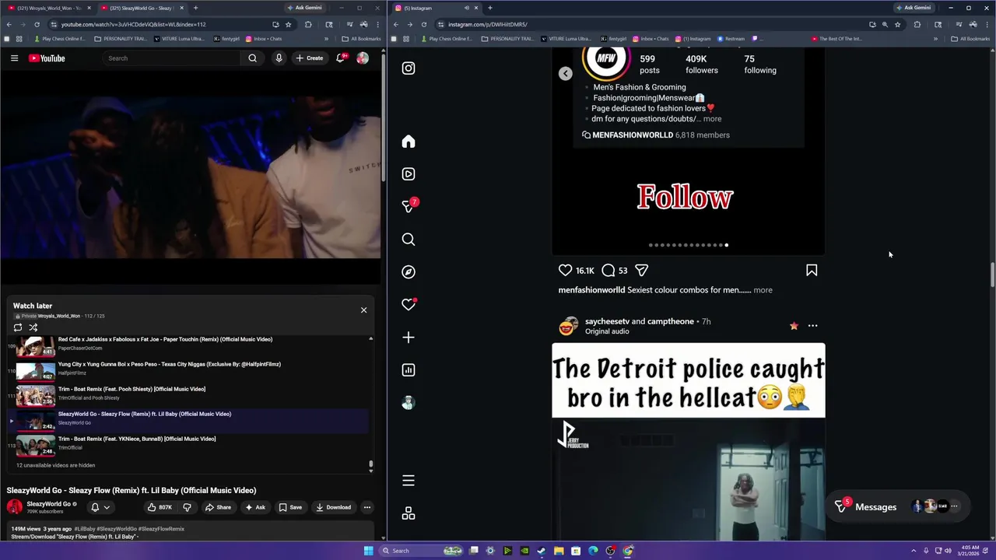Screen dimensions: 996x560
Task: Bookmark the menfashionworlld post
Action: point(812,270)
